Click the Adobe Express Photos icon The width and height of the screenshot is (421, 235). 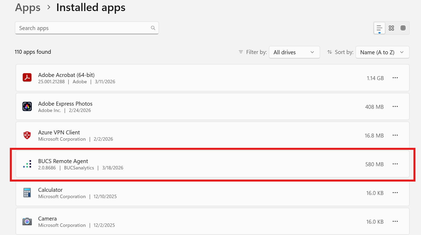27,106
